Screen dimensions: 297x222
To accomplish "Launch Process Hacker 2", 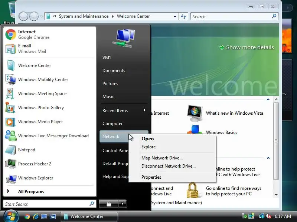I will click(x=50, y=164).
